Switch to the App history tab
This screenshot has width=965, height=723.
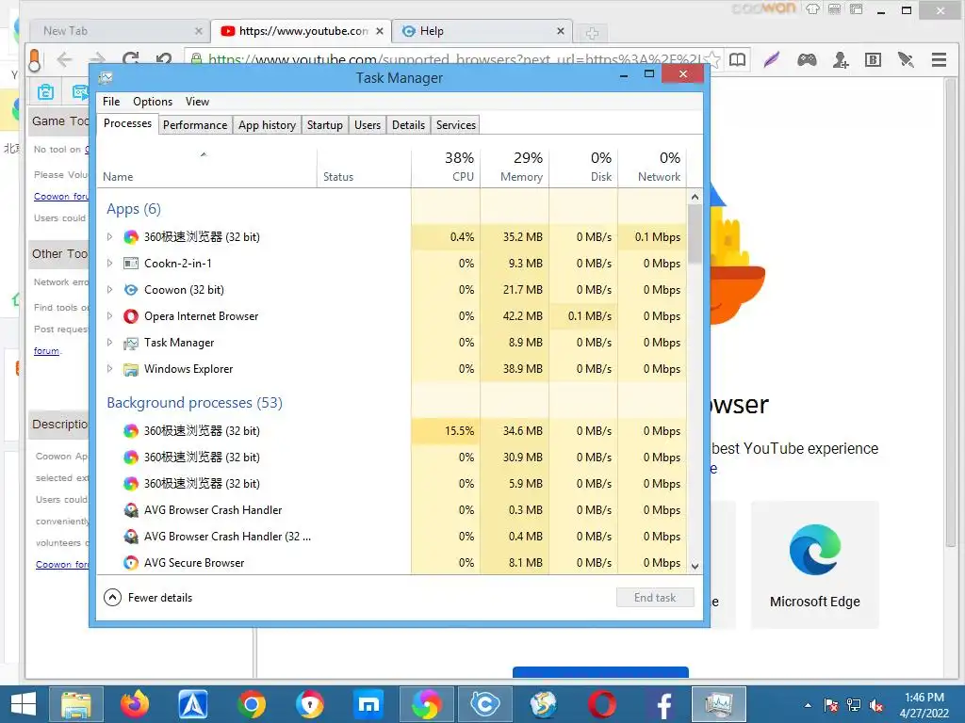pos(267,125)
